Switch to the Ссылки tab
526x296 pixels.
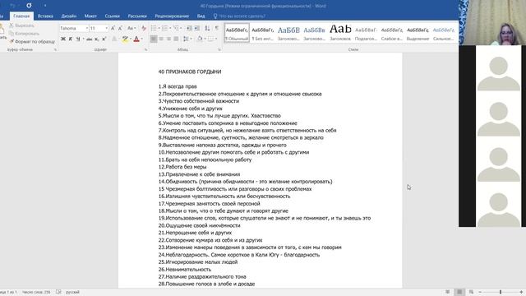(x=112, y=16)
